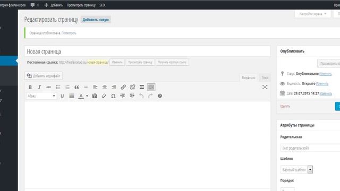Open distraction-free fullscreen writing mode
The image size is (340, 191).
coord(265,87)
